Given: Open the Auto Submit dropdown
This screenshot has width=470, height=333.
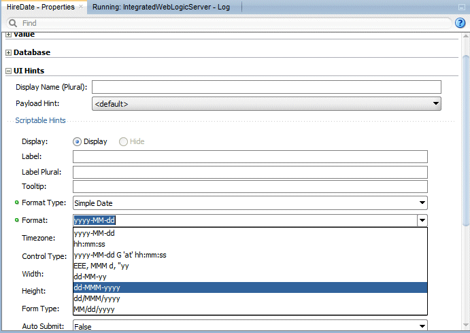Looking at the screenshot, I should [250, 326].
